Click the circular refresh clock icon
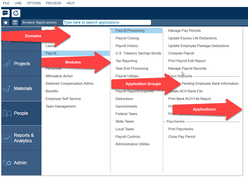Viewport: 248px width, 180px height. click(x=16, y=13)
